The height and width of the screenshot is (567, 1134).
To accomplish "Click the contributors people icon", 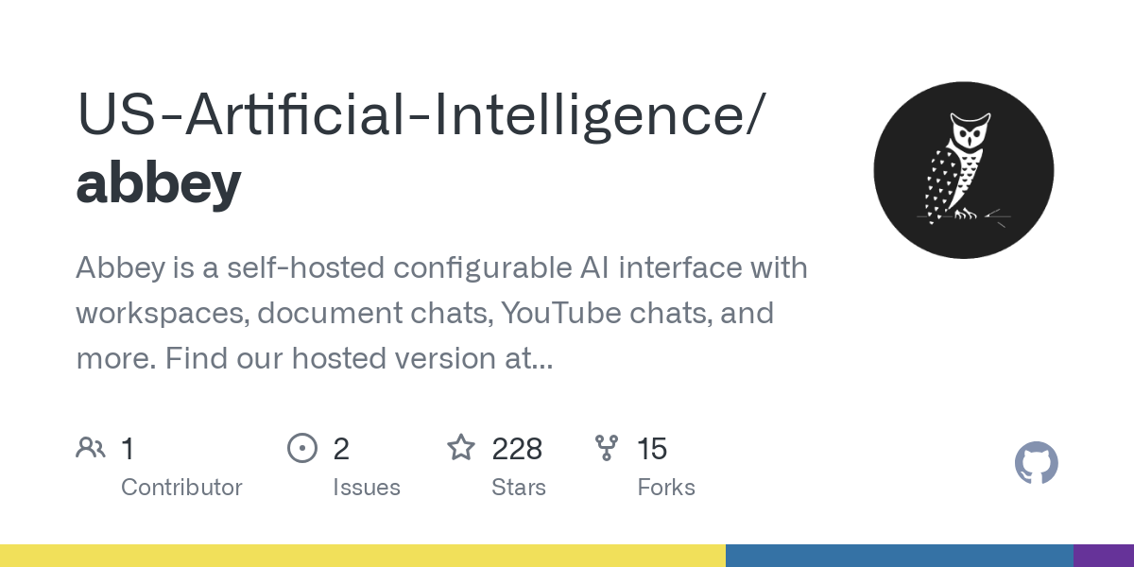I will click(91, 448).
